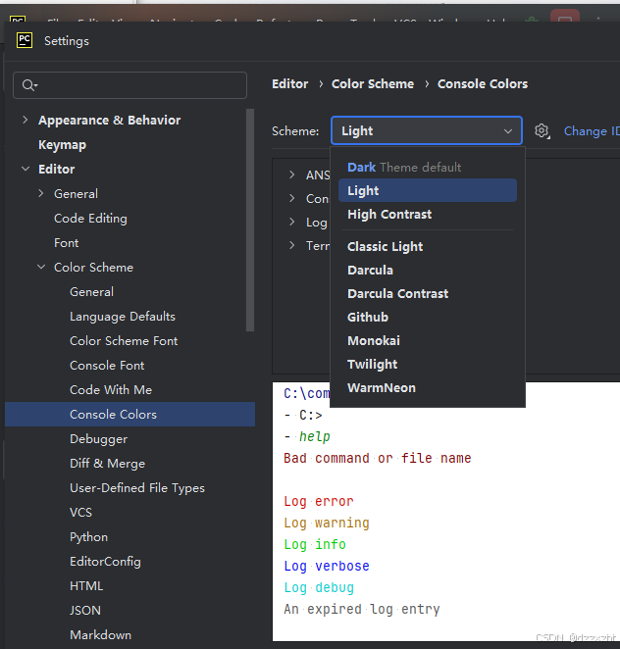Screen dimensions: 620x649
Task: Expand the General node under Editor
Action: 41,193
